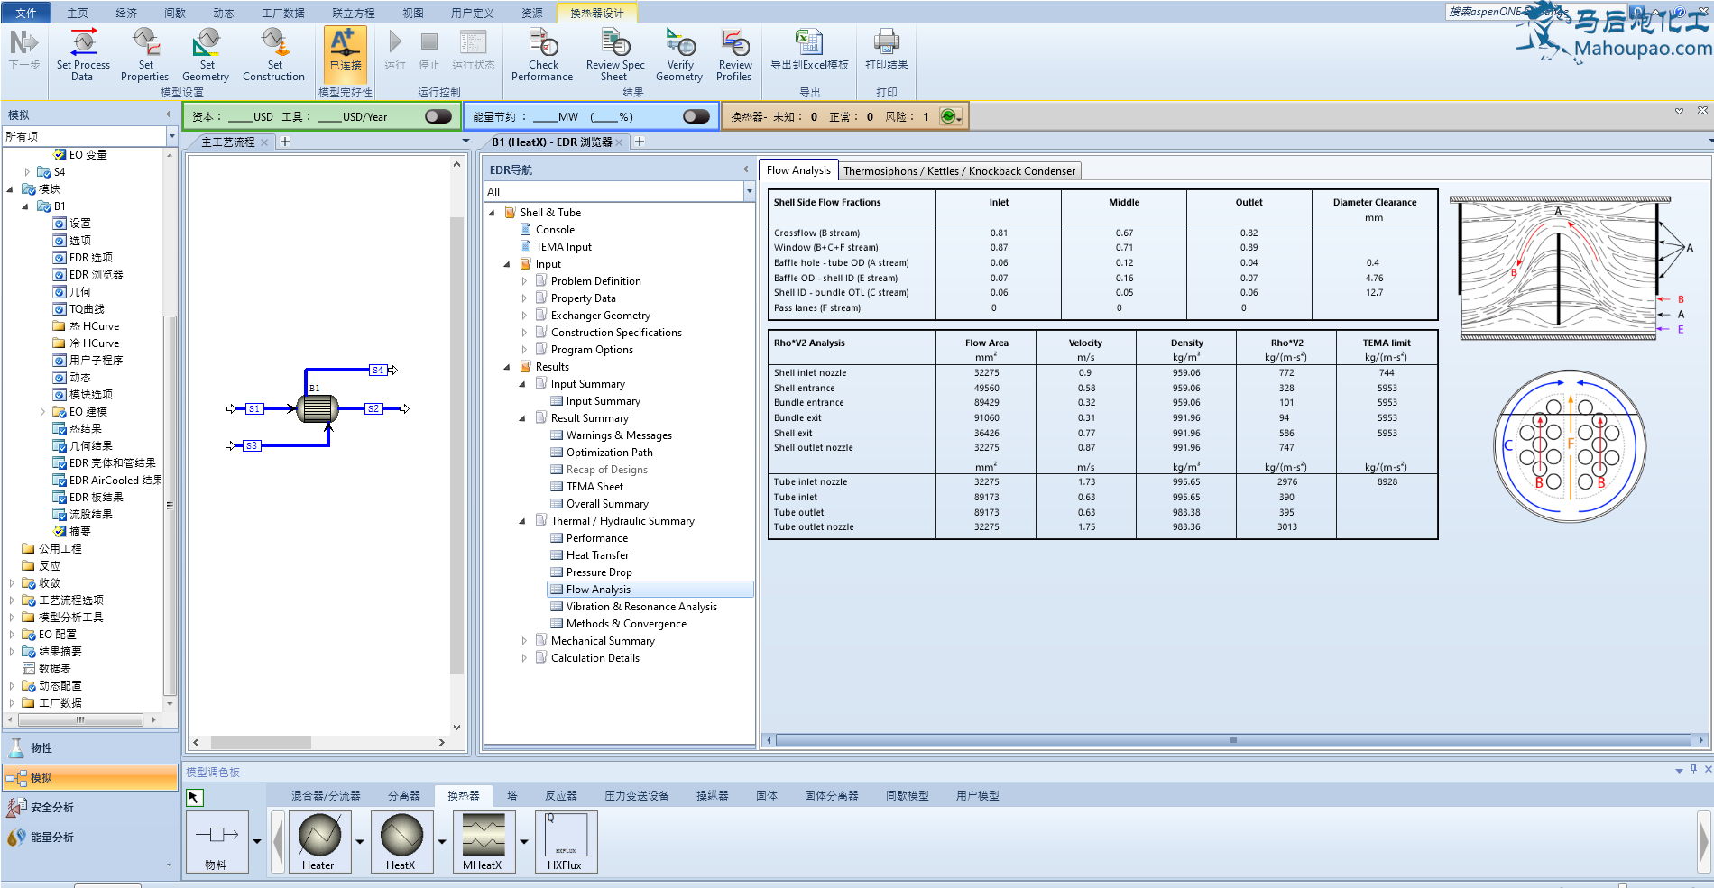Collapse the Shell & Tube node
Viewport: 1714px width, 888px height.
point(492,213)
